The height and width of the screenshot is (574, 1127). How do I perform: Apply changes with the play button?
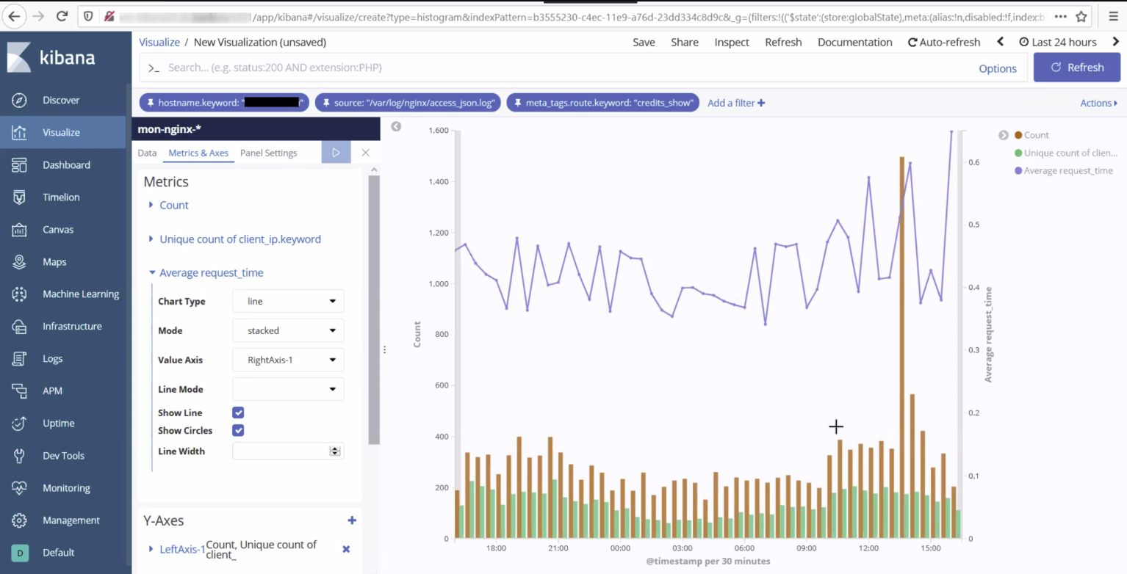tap(336, 153)
